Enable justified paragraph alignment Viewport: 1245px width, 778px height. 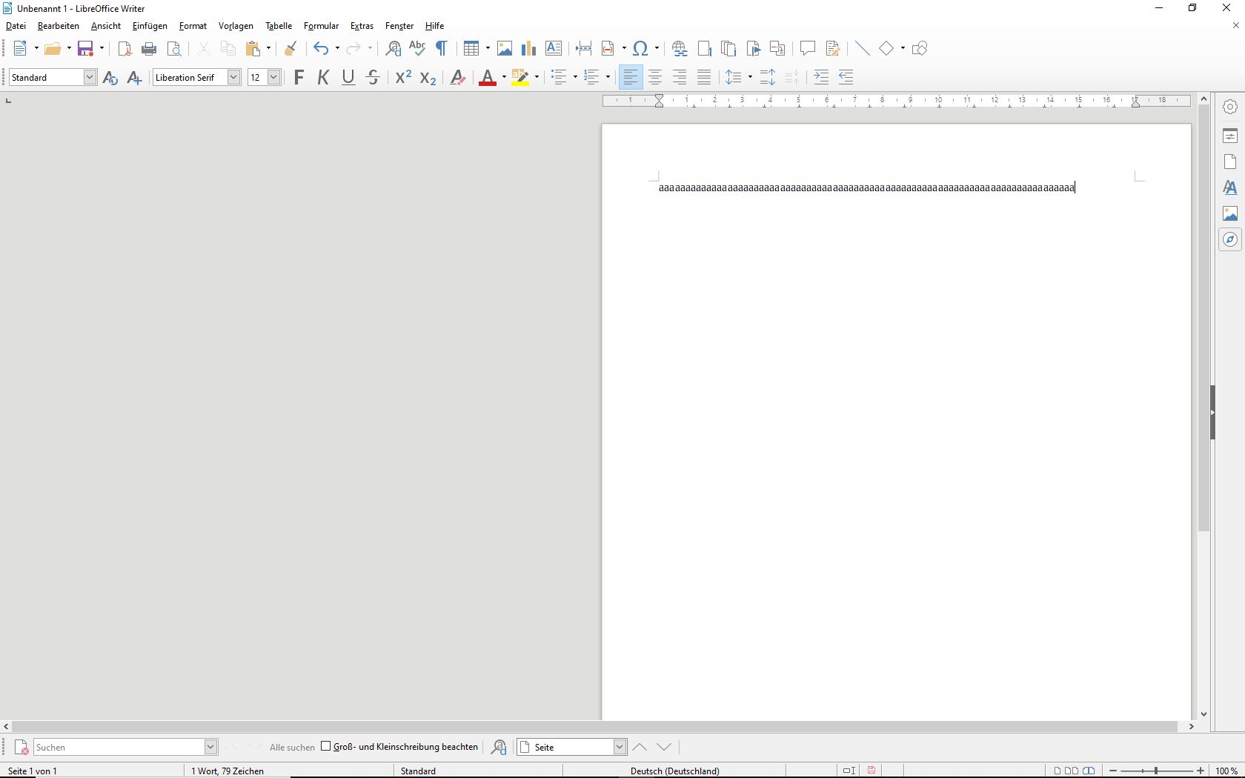[x=704, y=77]
